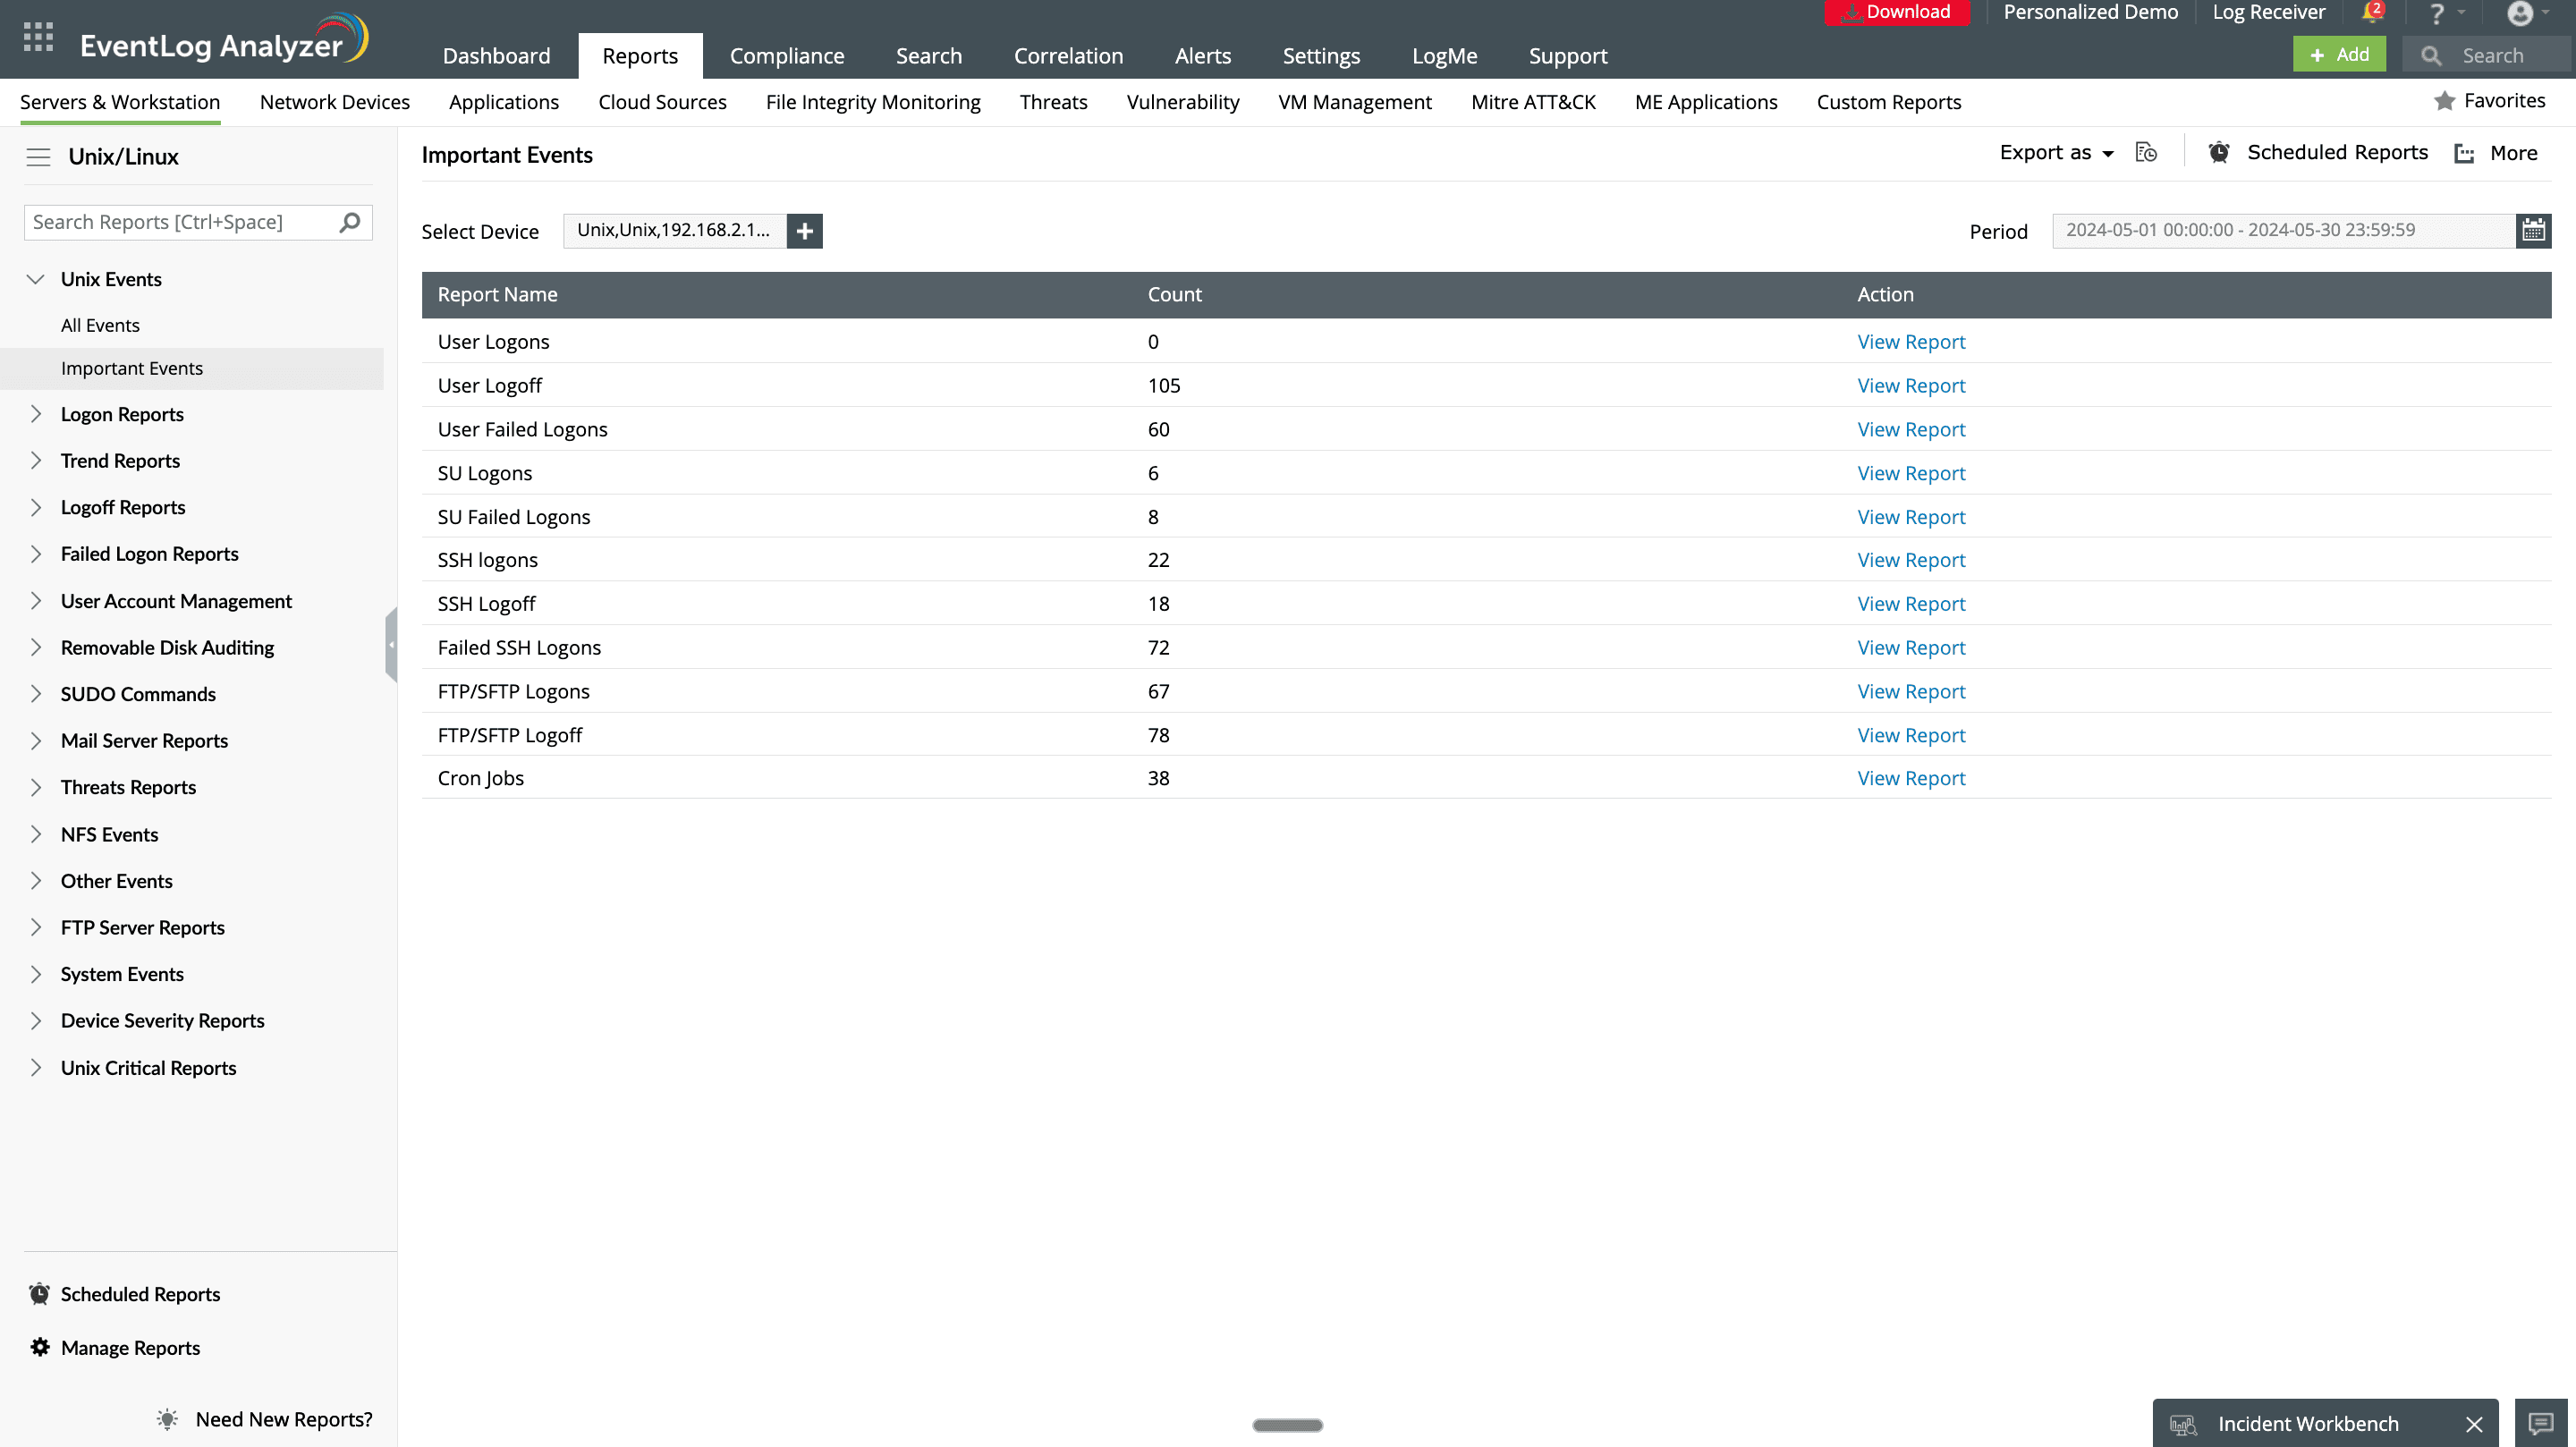Open the user profile avatar icon

(2519, 14)
